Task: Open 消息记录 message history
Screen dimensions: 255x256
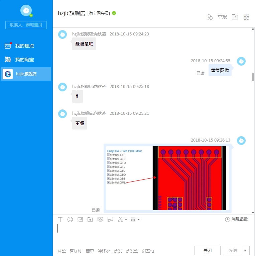Action: coord(236,219)
